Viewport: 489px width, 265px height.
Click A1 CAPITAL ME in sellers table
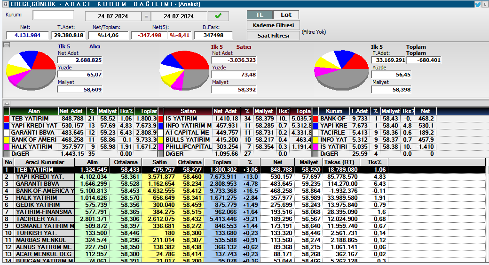pyautogui.click(x=187, y=133)
